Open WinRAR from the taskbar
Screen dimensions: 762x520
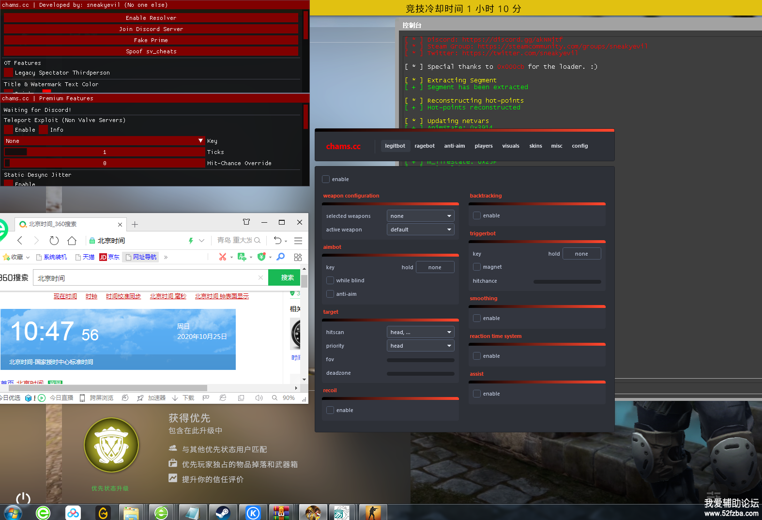pyautogui.click(x=281, y=512)
